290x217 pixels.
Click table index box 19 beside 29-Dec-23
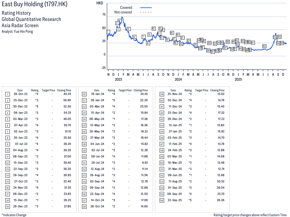tap(8, 206)
